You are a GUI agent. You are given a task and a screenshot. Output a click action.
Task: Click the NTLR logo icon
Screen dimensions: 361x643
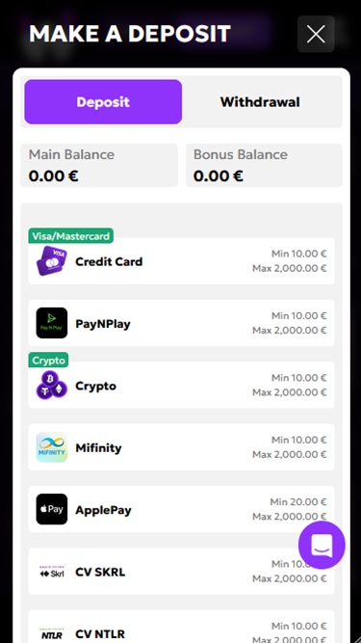pyautogui.click(x=52, y=633)
